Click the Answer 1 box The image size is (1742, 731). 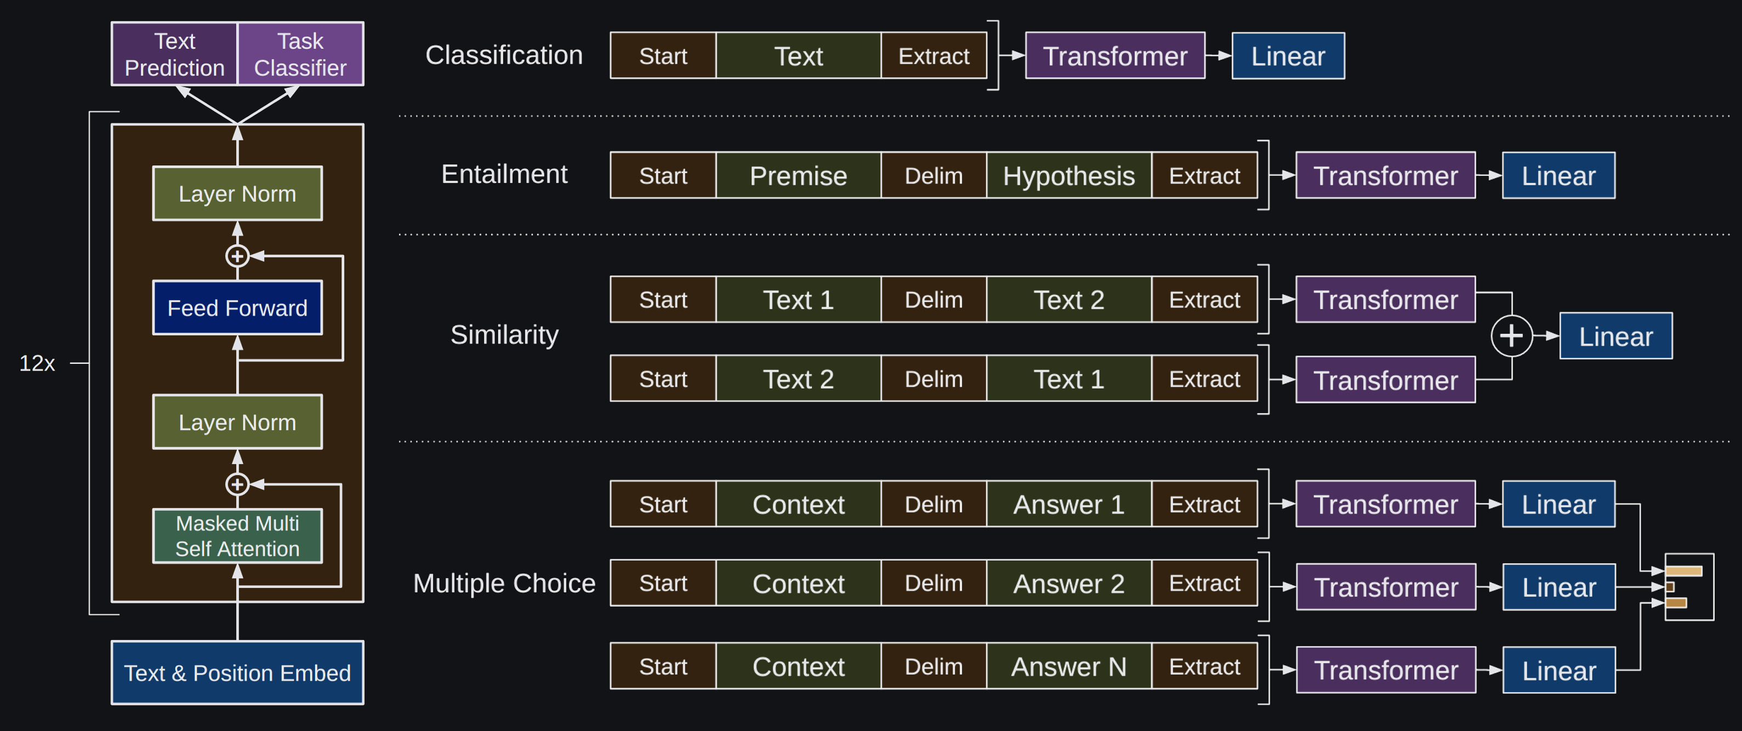point(1068,504)
